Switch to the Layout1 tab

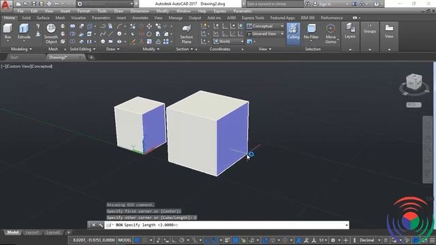click(x=33, y=232)
